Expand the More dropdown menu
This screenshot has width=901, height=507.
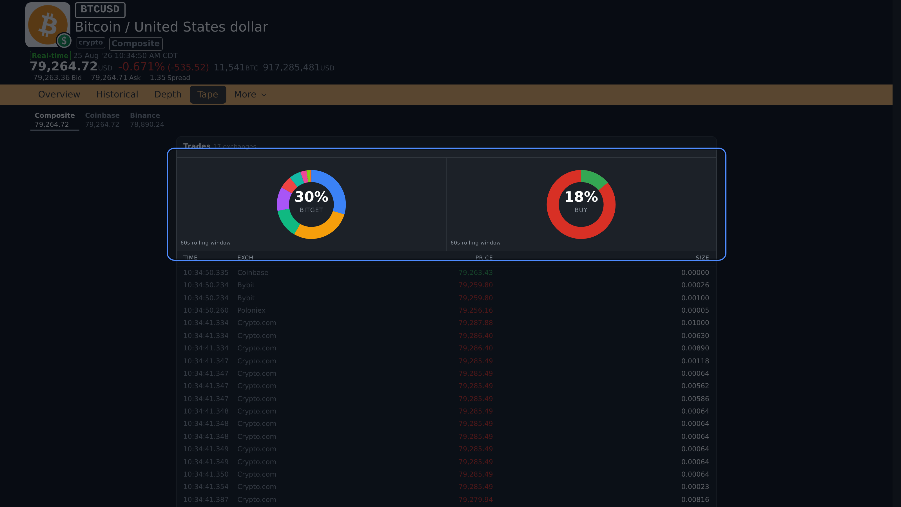tap(250, 94)
